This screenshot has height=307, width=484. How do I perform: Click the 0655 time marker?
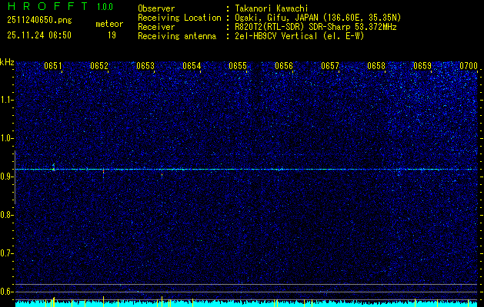click(x=238, y=66)
